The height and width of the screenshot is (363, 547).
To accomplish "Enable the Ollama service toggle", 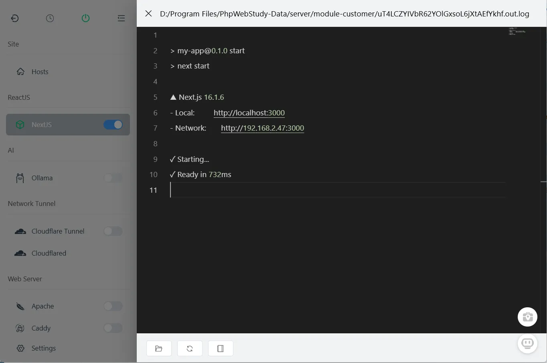I will click(x=113, y=178).
